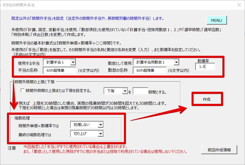Expand the 使用する手当 dropdown arrow
The height and width of the screenshot is (165, 245).
click(73, 62)
